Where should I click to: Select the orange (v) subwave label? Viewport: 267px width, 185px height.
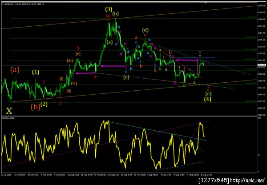tap(78, 54)
